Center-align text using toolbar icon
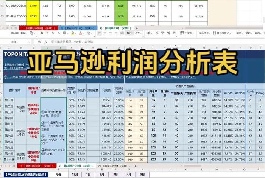Viewport: 265px width, 178px height. (105, 33)
